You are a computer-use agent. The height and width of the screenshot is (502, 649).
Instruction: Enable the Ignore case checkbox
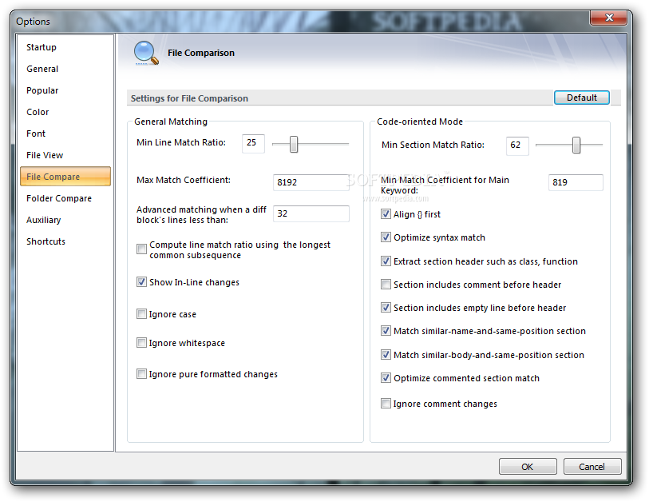tap(141, 314)
